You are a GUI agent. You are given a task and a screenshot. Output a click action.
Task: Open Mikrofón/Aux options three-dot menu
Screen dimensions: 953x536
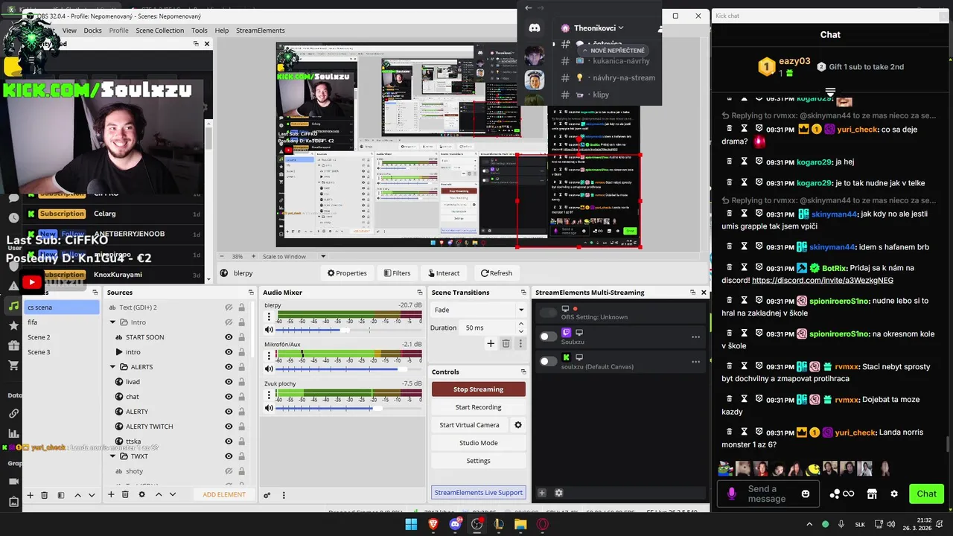point(269,356)
